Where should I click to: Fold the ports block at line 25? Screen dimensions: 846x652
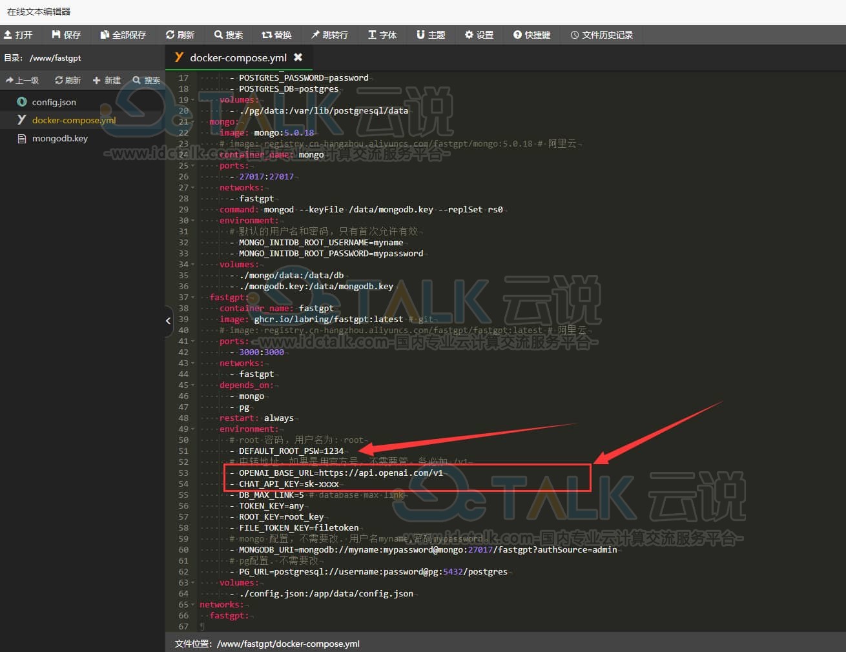point(192,166)
